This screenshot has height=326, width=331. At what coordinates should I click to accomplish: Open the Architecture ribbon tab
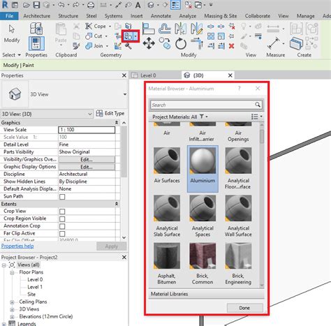tap(37, 16)
